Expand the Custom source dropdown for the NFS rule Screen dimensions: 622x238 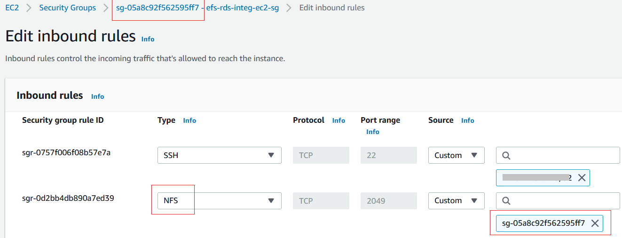click(456, 201)
